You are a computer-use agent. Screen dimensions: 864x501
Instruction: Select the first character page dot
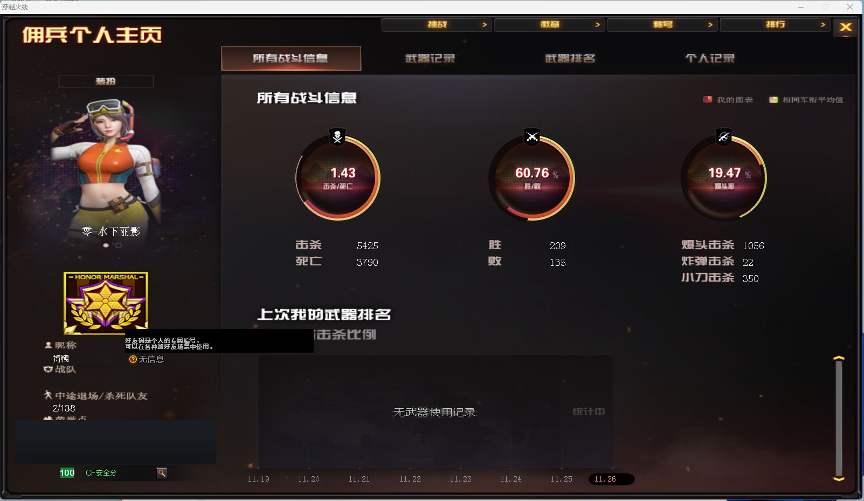(106, 245)
